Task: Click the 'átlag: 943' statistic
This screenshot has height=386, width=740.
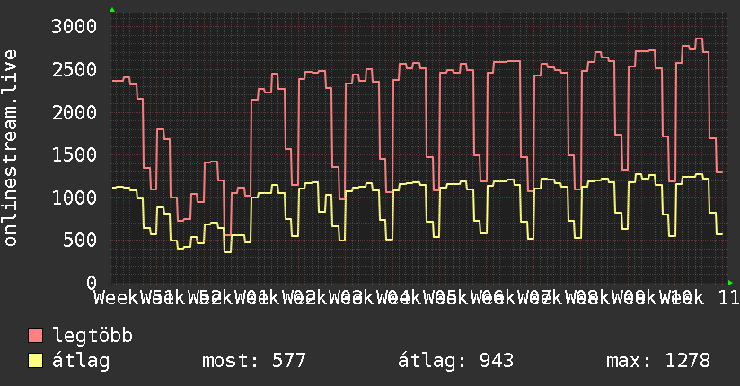Action: [x=455, y=361]
